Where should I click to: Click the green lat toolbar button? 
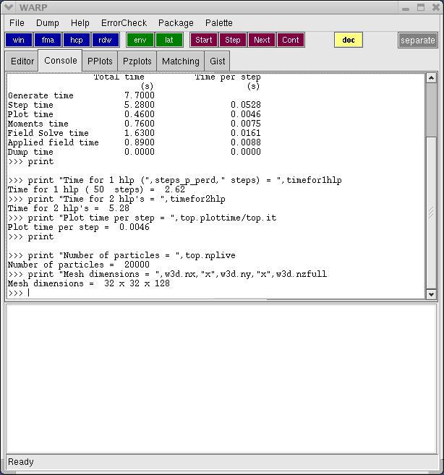(x=169, y=40)
